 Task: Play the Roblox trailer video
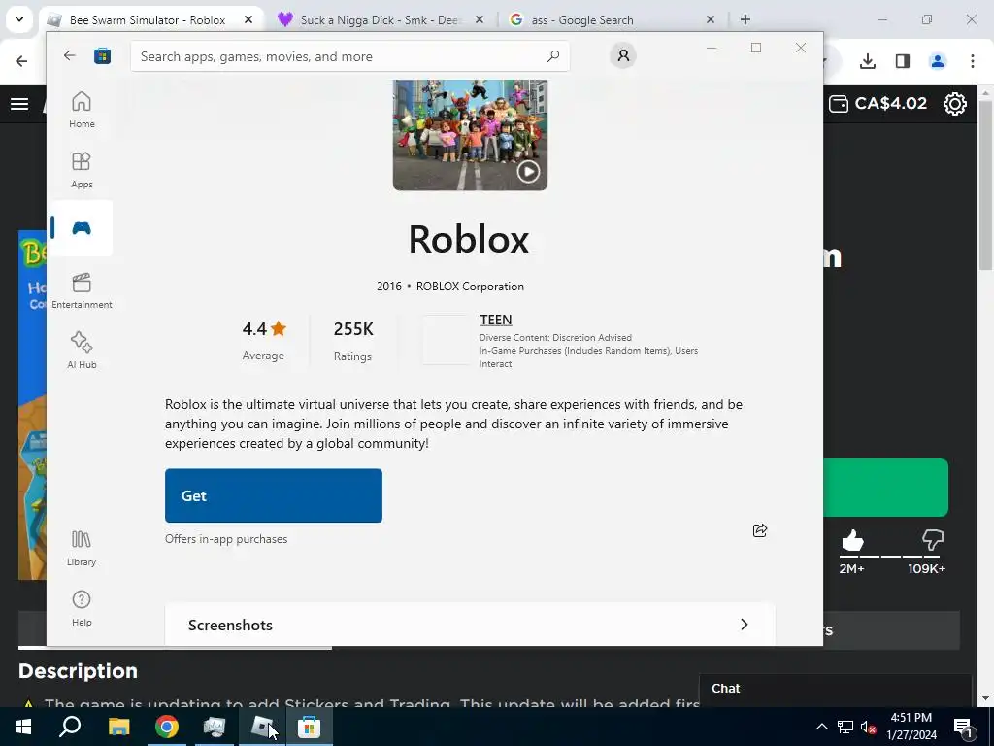click(x=528, y=171)
